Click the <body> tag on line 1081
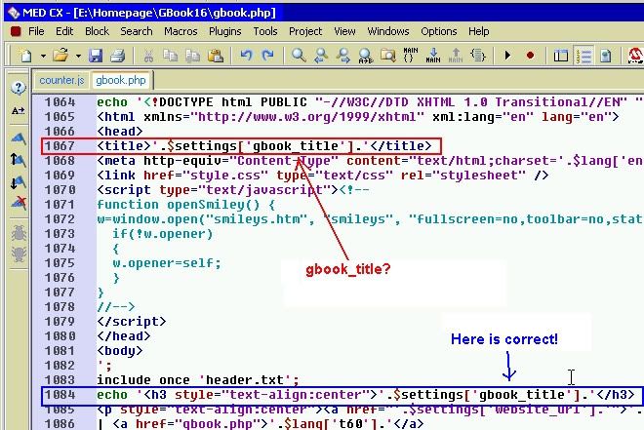Image resolution: width=644 pixels, height=430 pixels. point(119,351)
